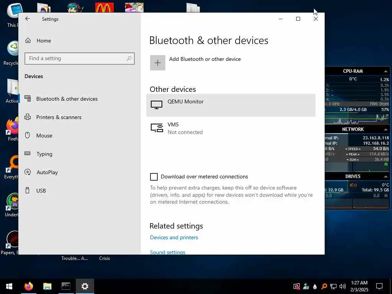
Task: Maximize the Settings window
Action: pyautogui.click(x=298, y=19)
